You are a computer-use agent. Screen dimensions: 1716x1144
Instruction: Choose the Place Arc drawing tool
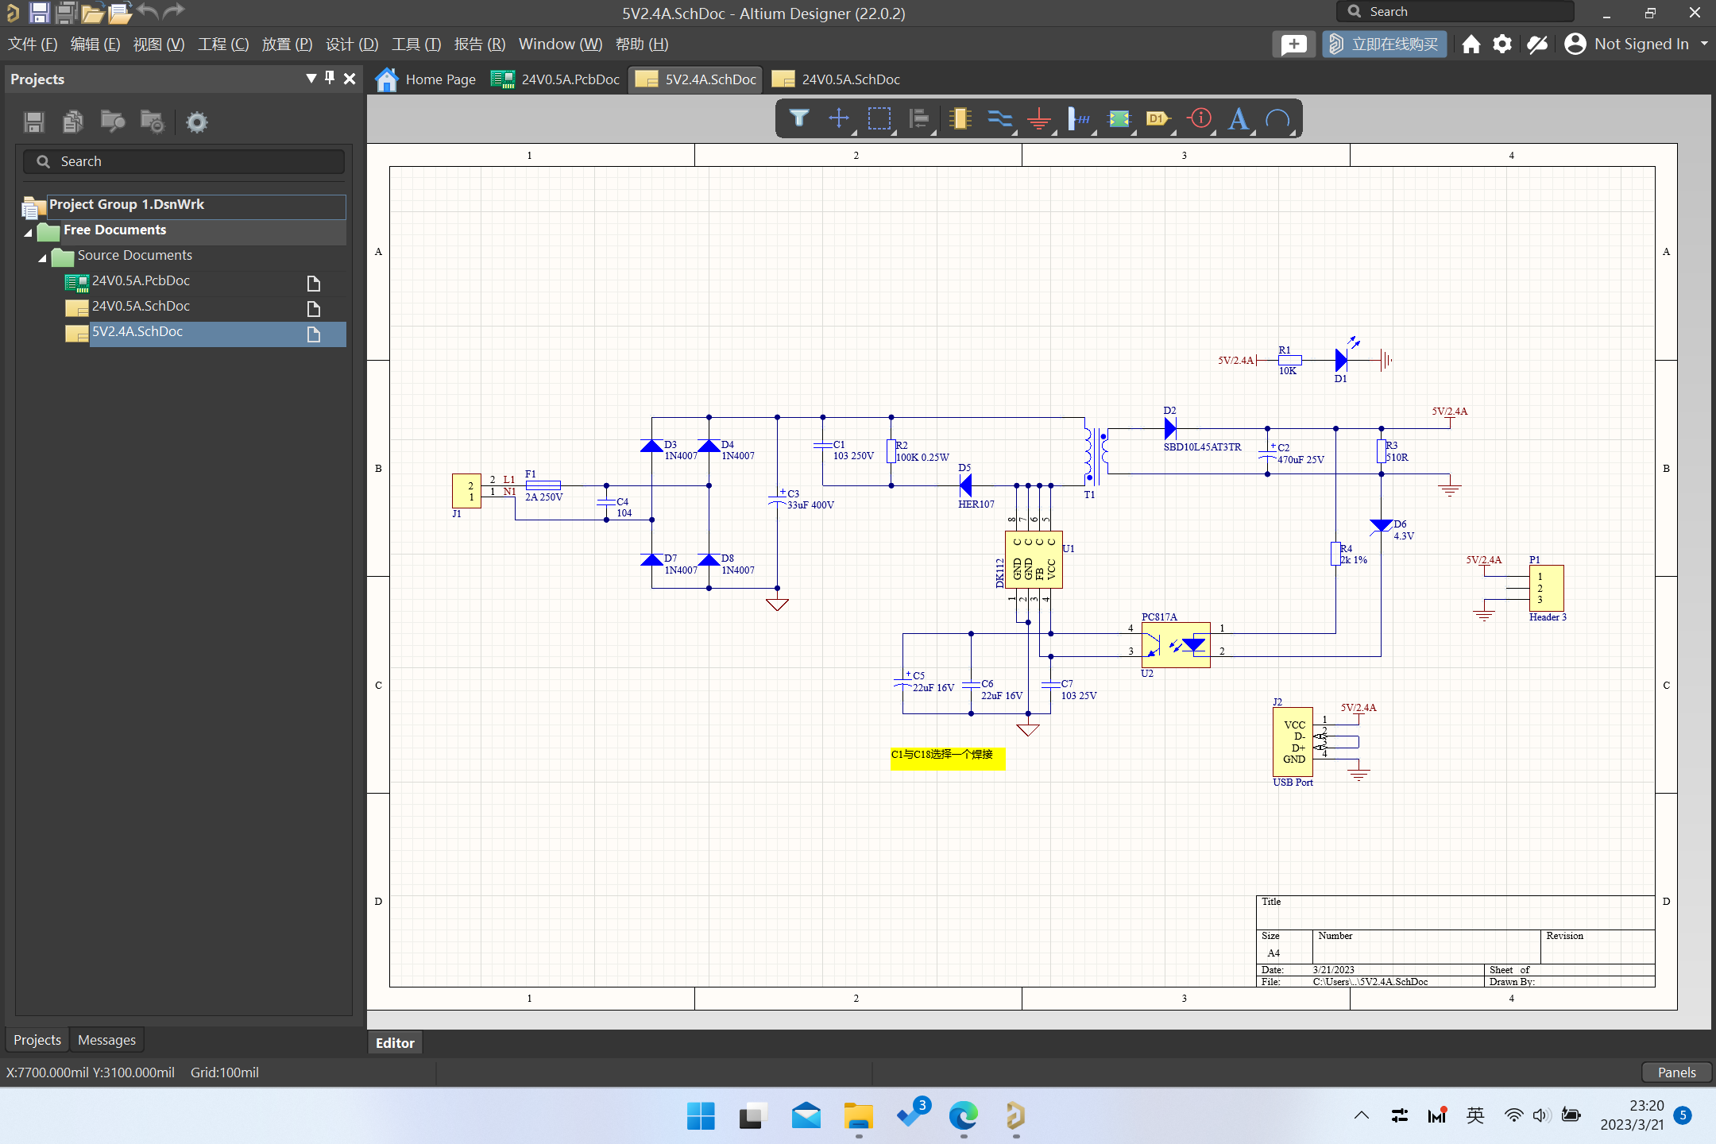[x=1278, y=119]
